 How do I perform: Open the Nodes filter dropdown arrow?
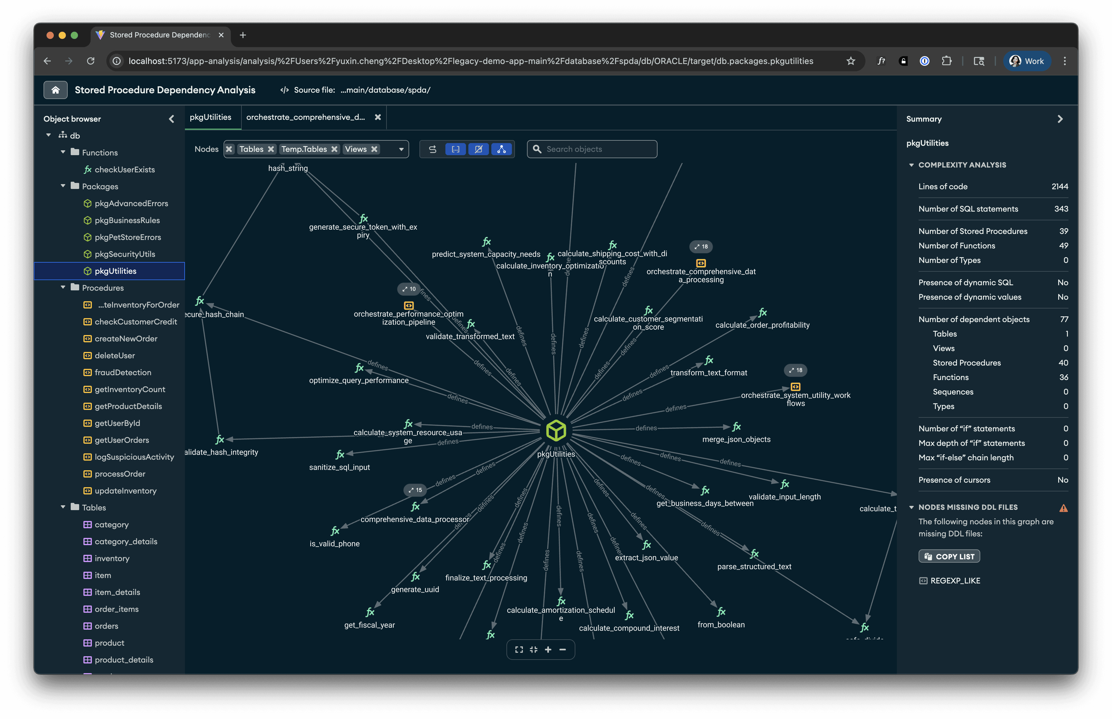click(x=401, y=149)
